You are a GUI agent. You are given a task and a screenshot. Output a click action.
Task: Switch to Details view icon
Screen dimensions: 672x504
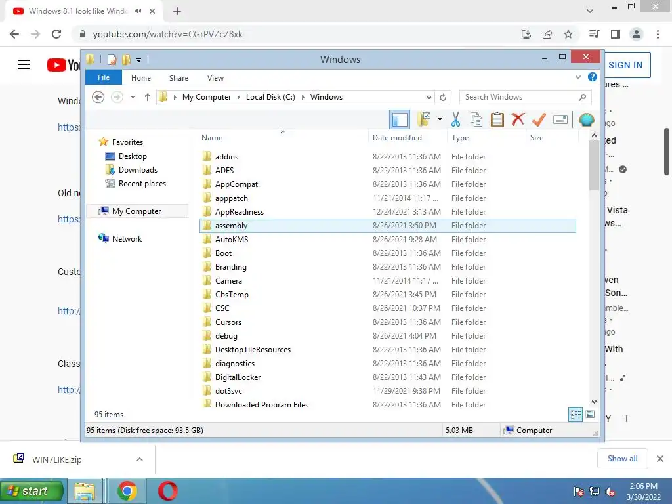(576, 415)
